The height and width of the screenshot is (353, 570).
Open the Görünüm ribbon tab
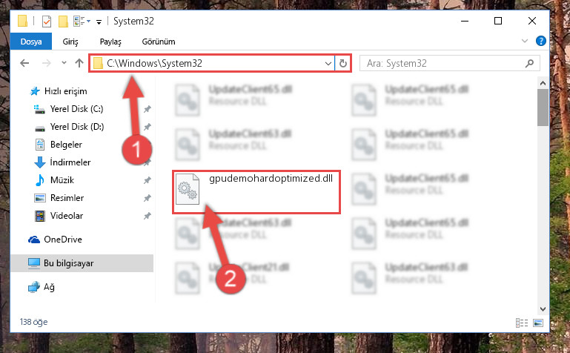[x=159, y=42]
